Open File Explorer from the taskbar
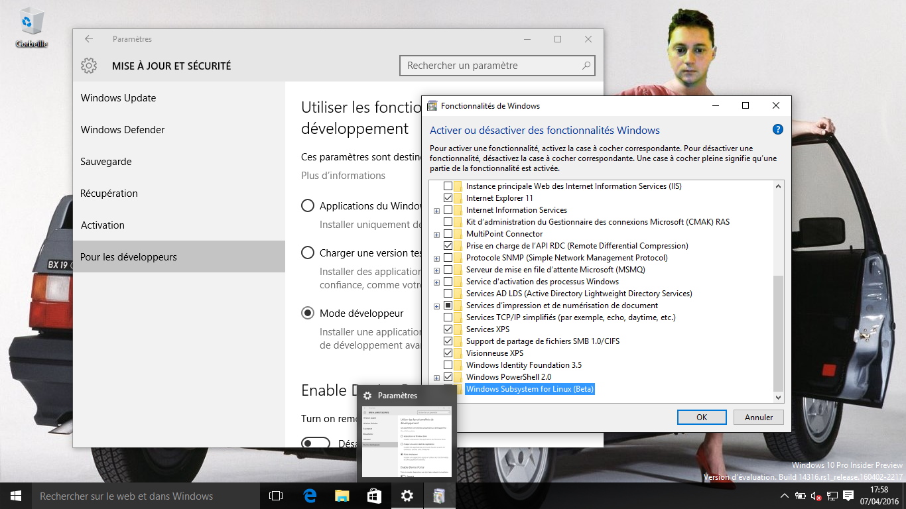This screenshot has width=906, height=509. (x=342, y=496)
